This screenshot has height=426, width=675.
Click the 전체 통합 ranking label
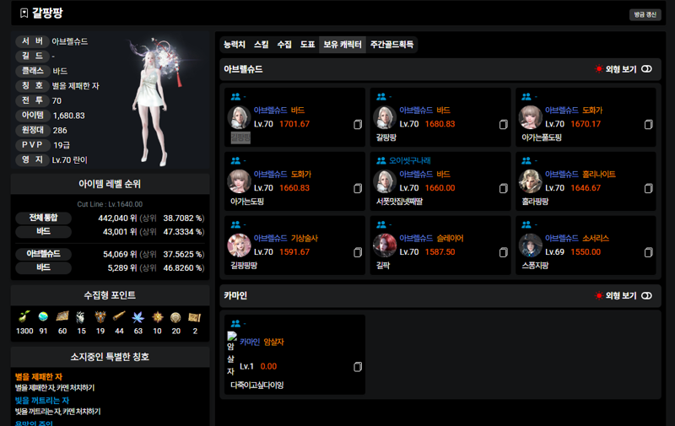click(43, 218)
